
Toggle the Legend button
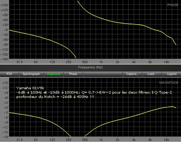(172, 74)
